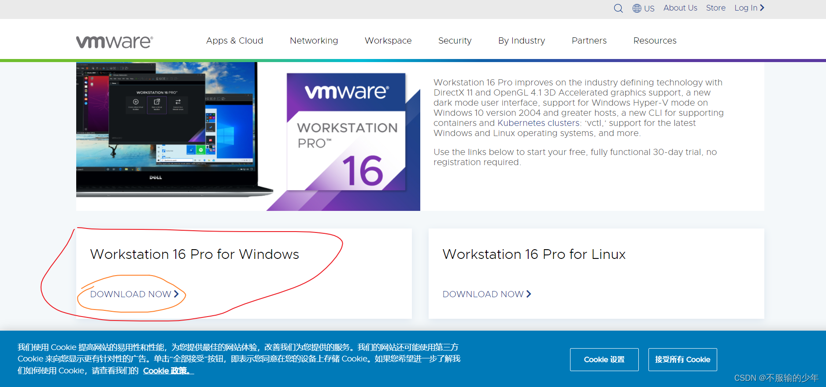Open the Resources menu

coord(655,41)
